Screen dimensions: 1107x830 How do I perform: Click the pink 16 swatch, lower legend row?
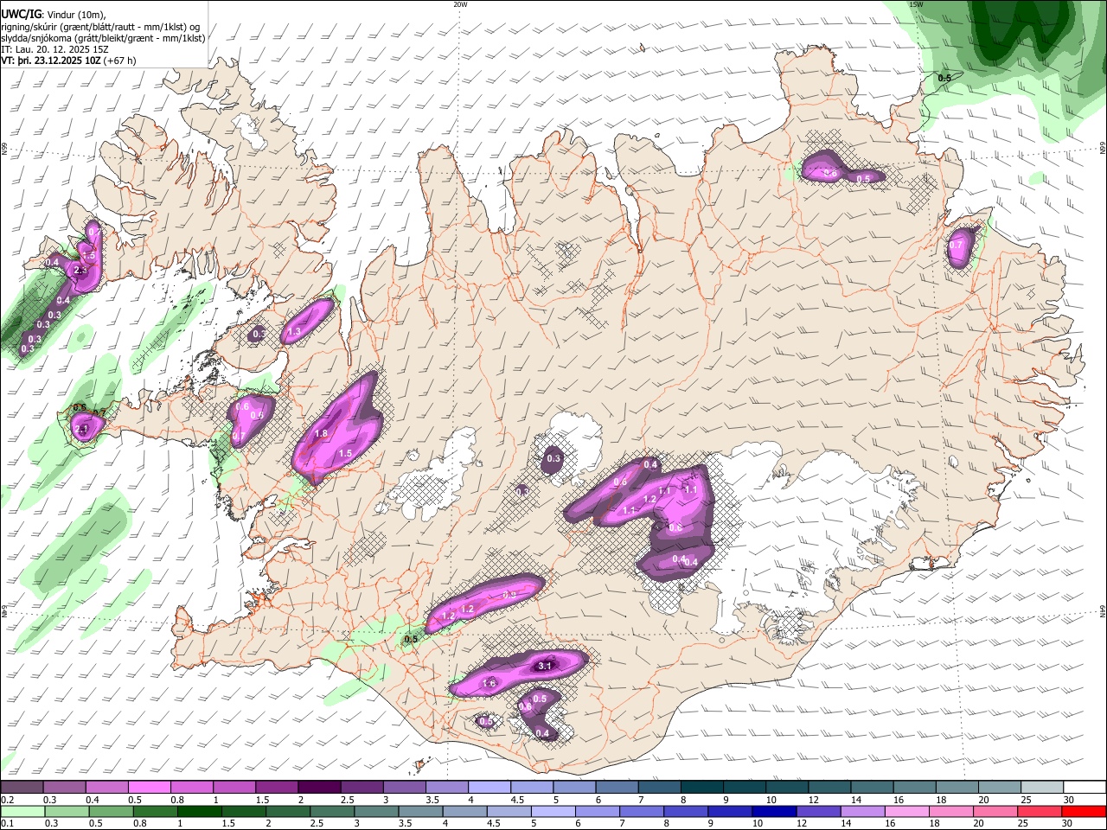pos(907,811)
